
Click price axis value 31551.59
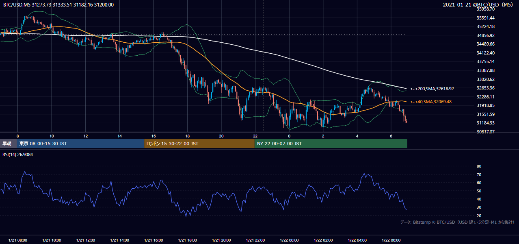coord(485,114)
